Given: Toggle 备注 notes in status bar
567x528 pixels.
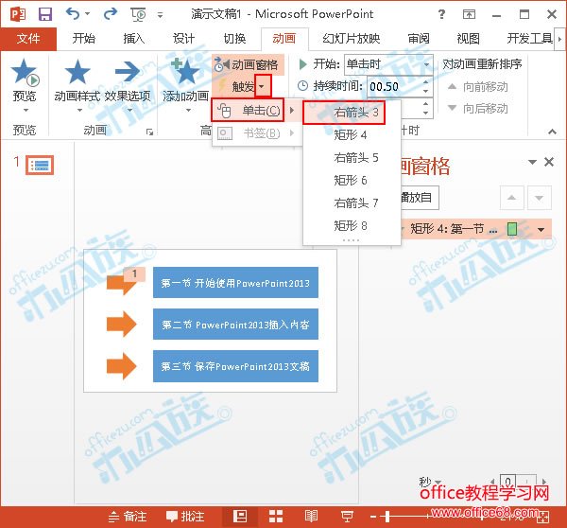Looking at the screenshot, I should (x=128, y=517).
